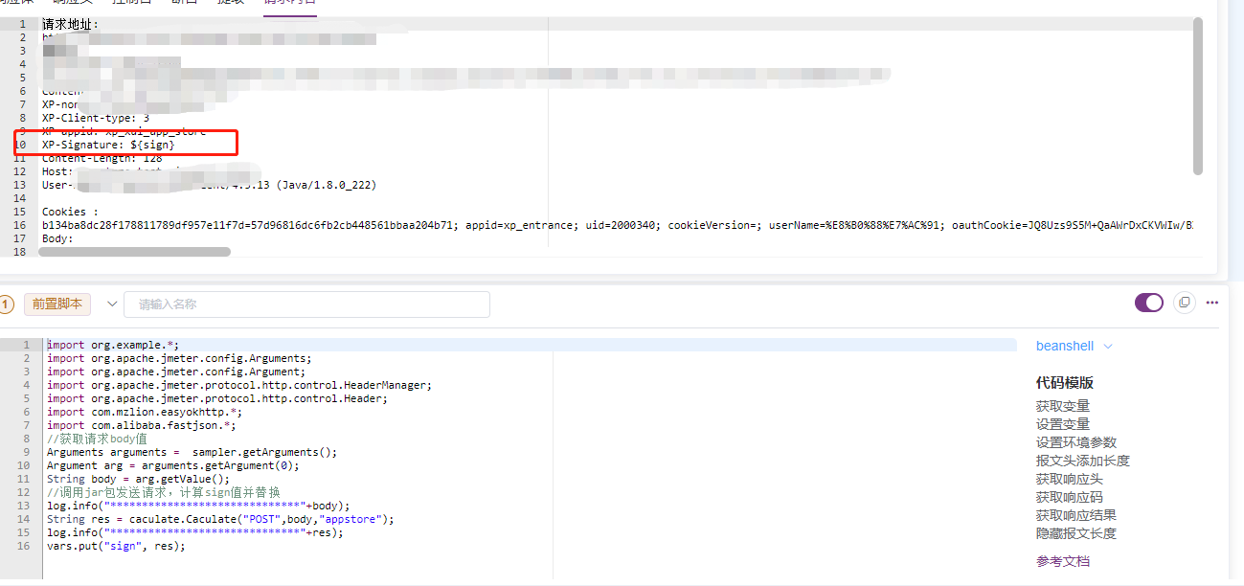
Task: Click the //获取请求body值 comment line
Action: point(98,439)
